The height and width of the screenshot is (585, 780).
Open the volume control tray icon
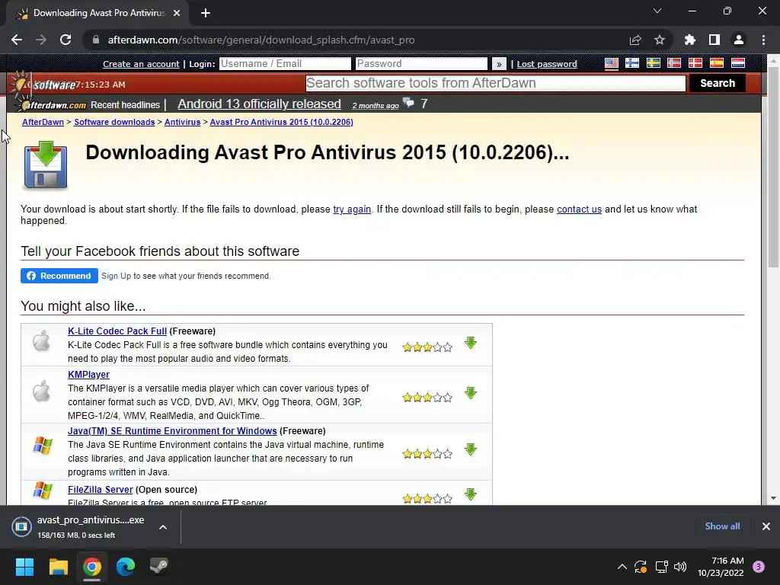pyautogui.click(x=680, y=567)
